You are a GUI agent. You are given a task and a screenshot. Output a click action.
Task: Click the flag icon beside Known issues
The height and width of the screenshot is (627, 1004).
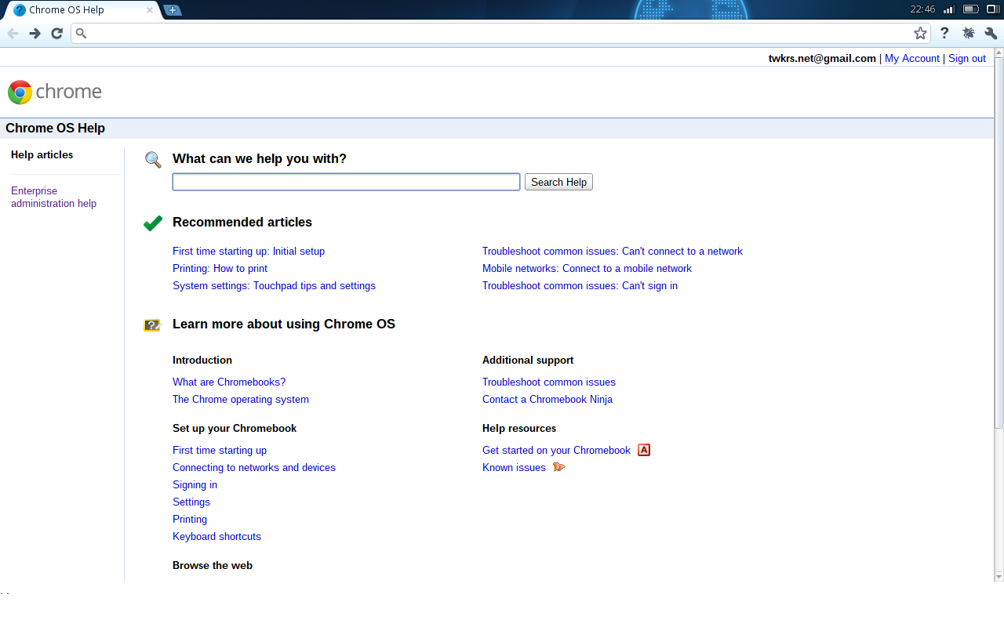(558, 467)
